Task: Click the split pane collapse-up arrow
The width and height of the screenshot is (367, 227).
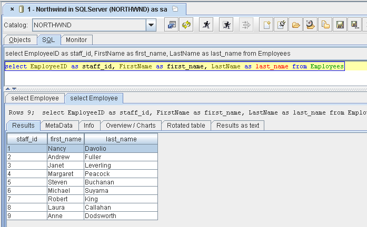Action: 8,89
